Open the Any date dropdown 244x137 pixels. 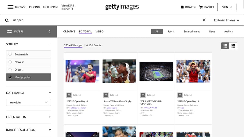click(28, 103)
